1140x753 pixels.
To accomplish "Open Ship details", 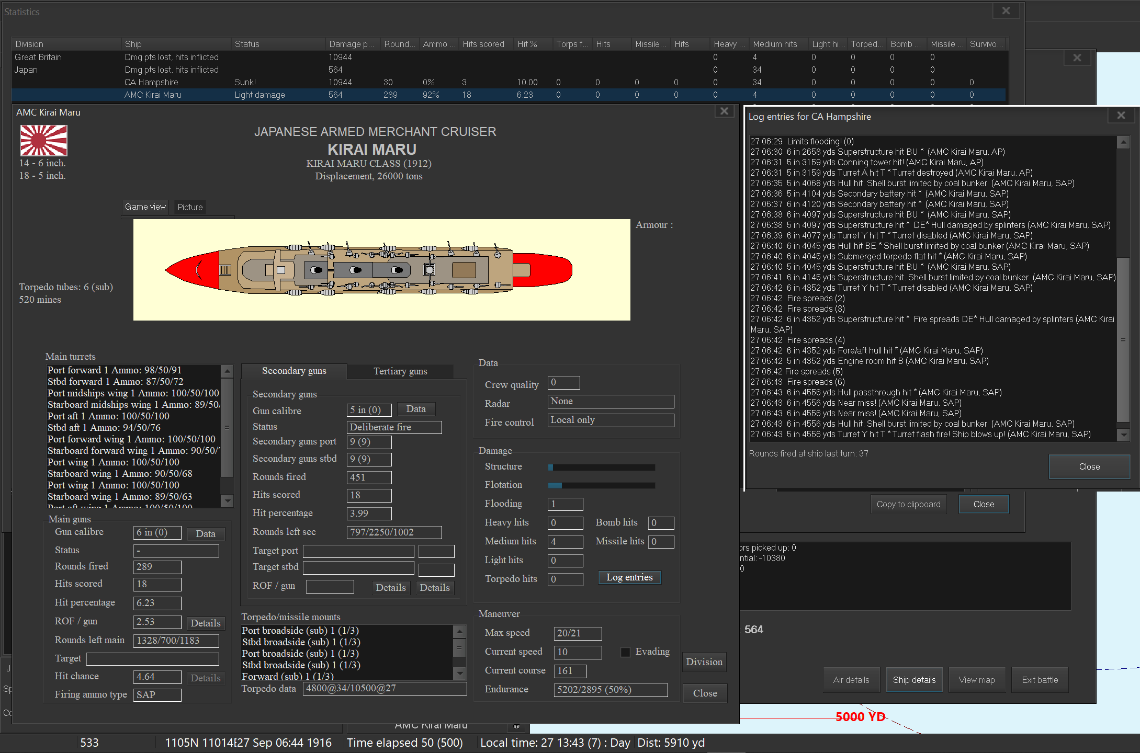I will click(x=914, y=680).
